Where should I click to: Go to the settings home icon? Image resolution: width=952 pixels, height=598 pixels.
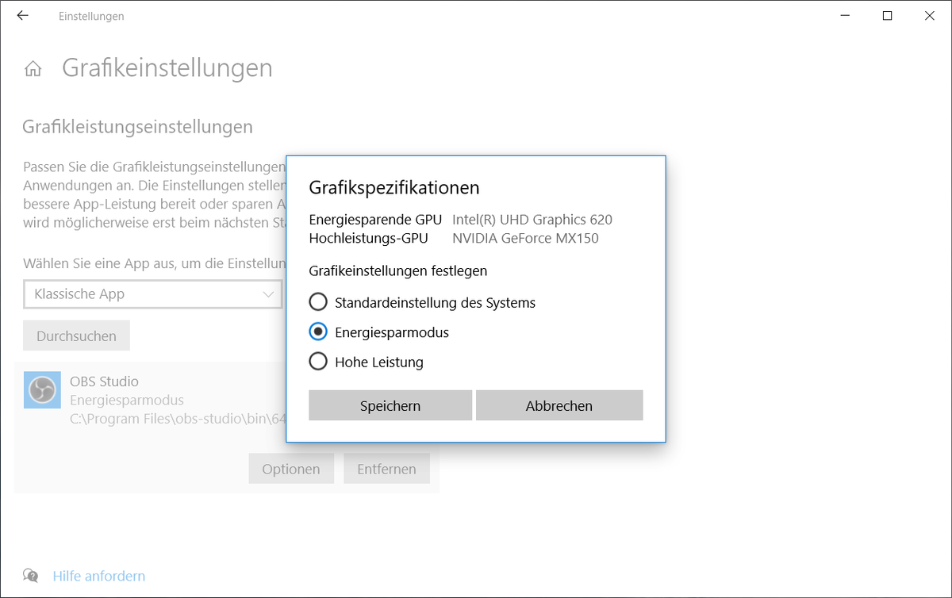(33, 69)
